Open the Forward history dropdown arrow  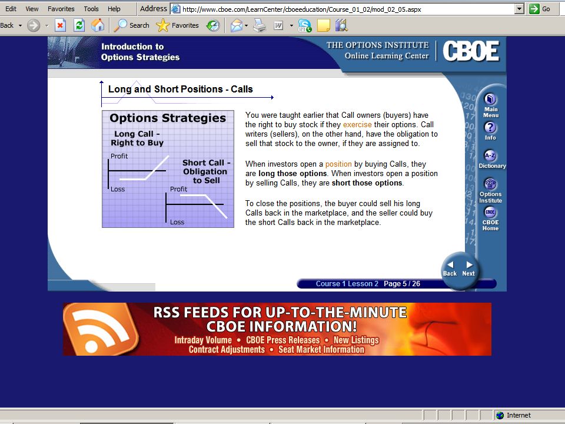47,25
